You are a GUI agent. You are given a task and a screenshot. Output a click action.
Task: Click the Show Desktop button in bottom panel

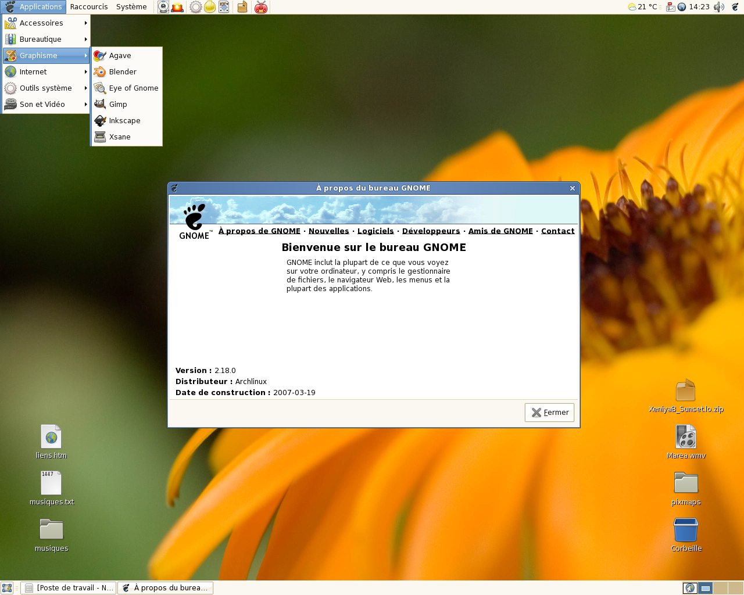(7, 588)
